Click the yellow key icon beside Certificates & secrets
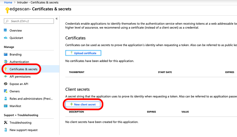Image resolution: width=237 pixels, height=137 pixels. pos(6,69)
